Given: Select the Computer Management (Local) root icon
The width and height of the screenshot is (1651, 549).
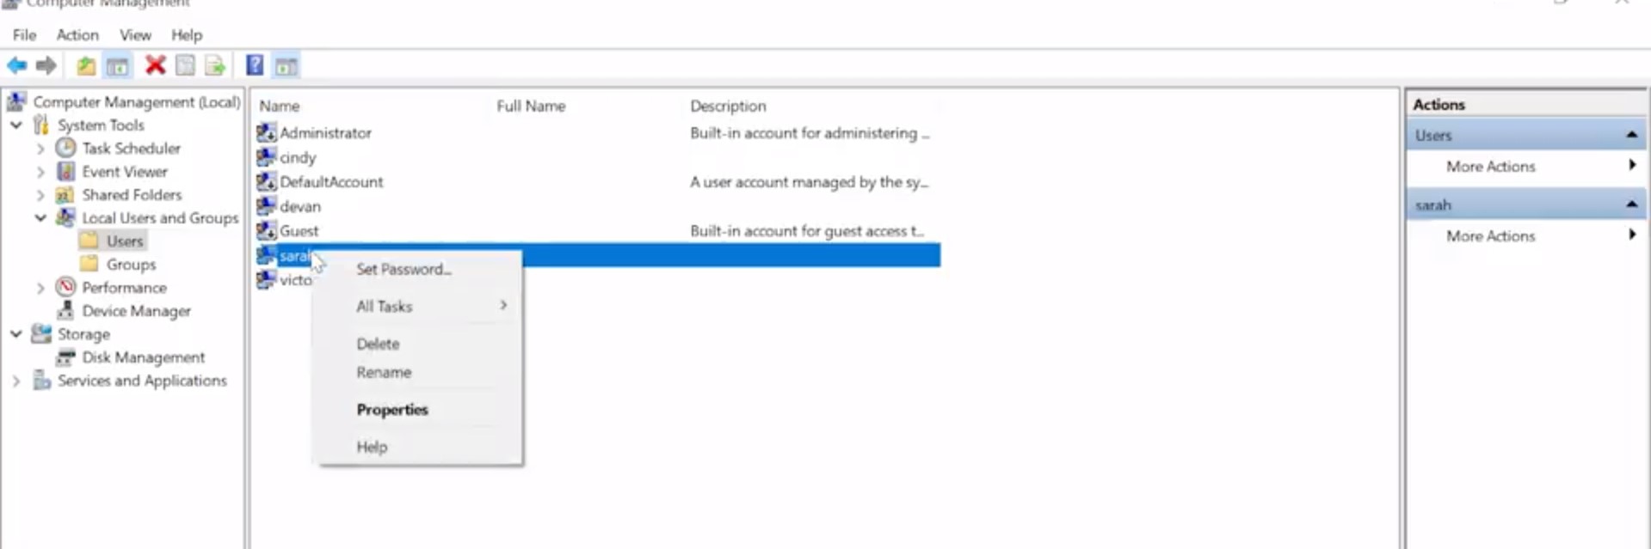Looking at the screenshot, I should pyautogui.click(x=16, y=102).
